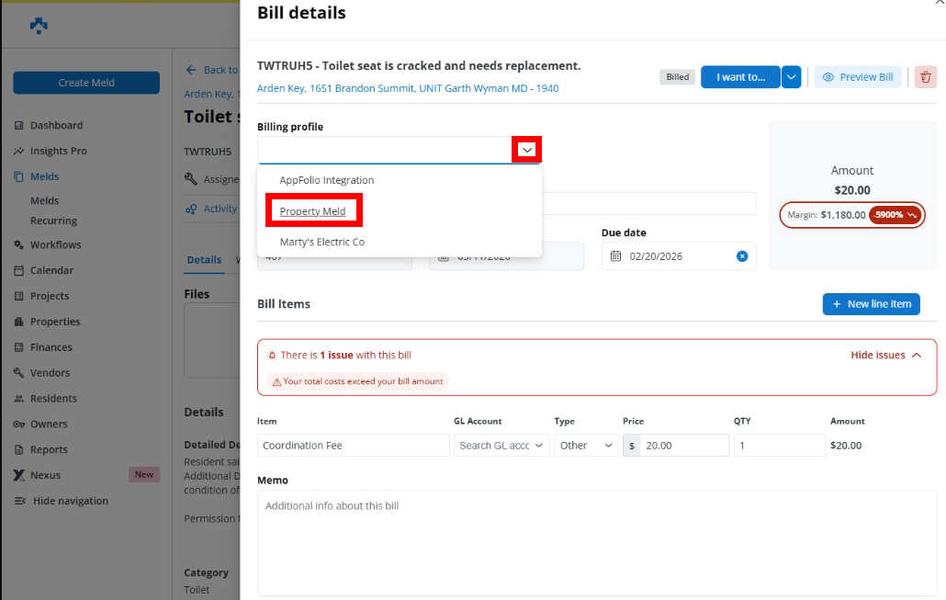Image resolution: width=946 pixels, height=600 pixels.
Task: Click the Preview Bill button
Action: [x=858, y=77]
